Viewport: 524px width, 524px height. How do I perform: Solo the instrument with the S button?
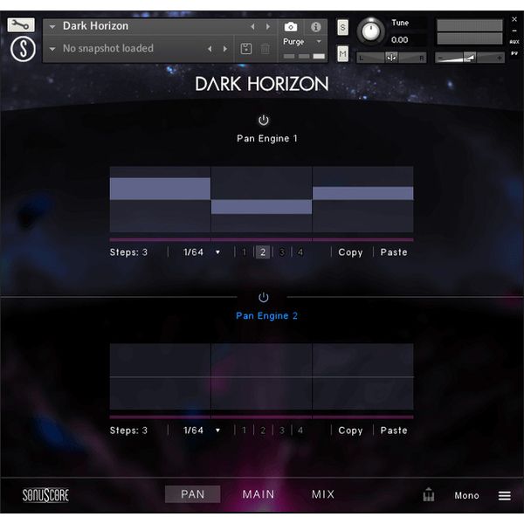(342, 27)
